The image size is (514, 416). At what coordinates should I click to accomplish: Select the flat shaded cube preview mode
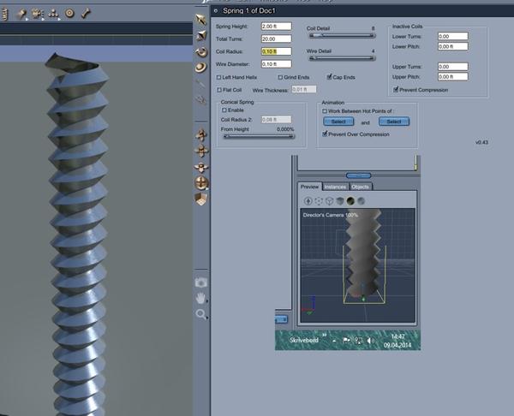[x=340, y=201]
